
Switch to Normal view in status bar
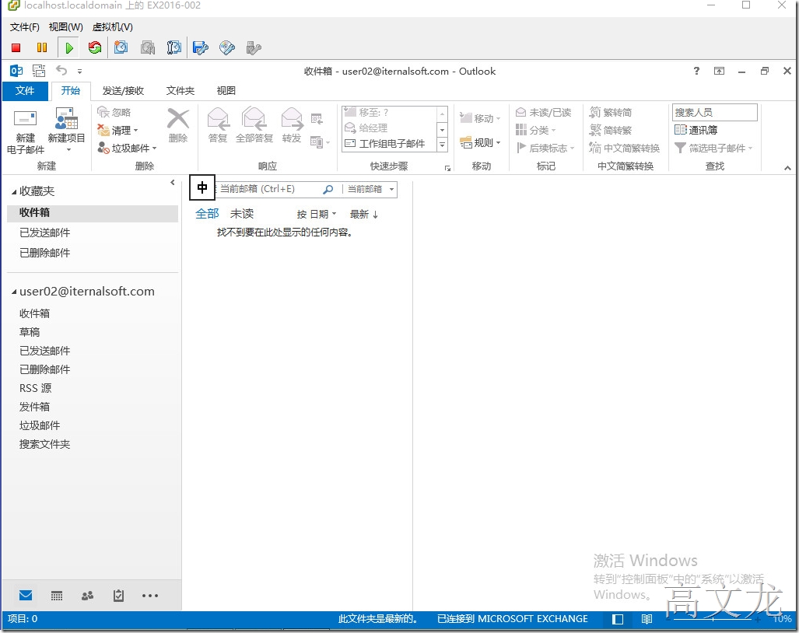618,619
